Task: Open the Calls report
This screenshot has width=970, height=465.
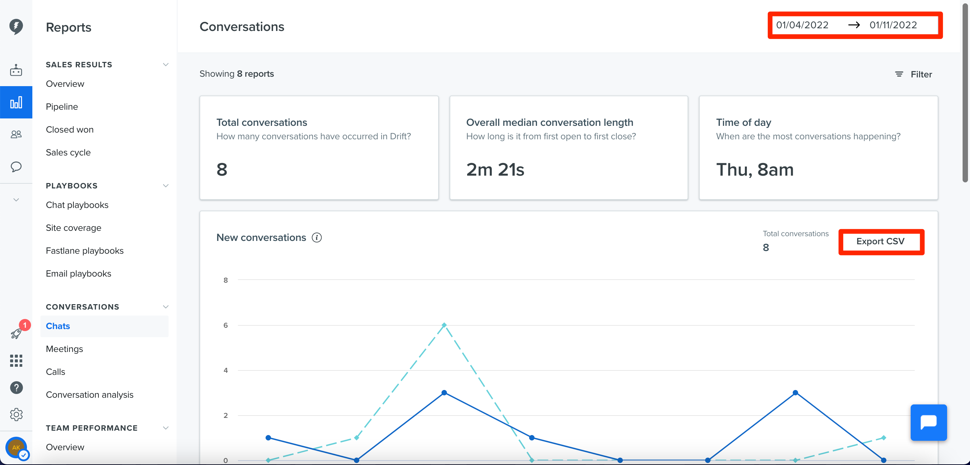Action: click(x=55, y=371)
